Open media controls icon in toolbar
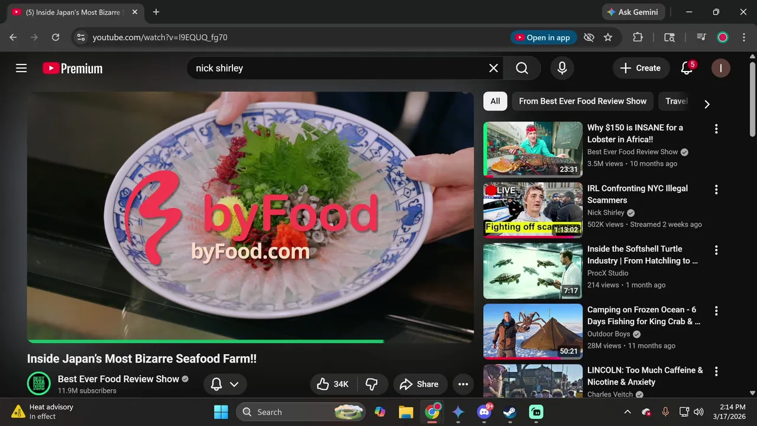 (701, 37)
